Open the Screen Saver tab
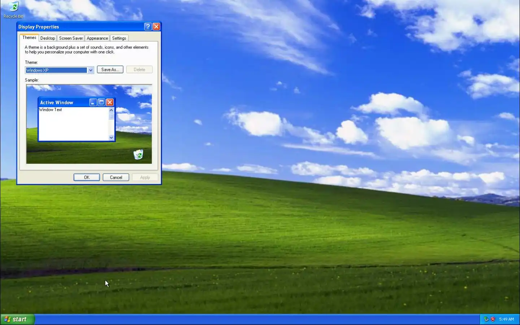 click(x=71, y=38)
